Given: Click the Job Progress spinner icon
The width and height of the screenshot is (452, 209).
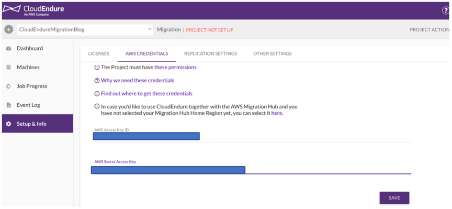Looking at the screenshot, I should pyautogui.click(x=8, y=86).
